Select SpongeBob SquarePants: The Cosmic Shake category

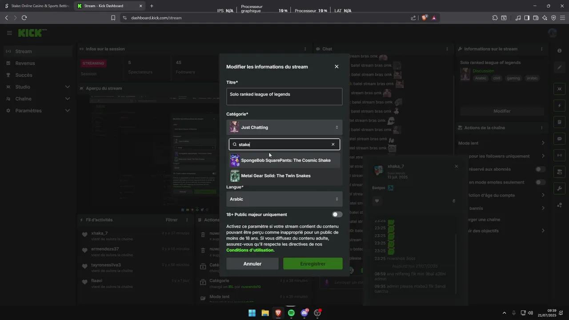tap(284, 160)
